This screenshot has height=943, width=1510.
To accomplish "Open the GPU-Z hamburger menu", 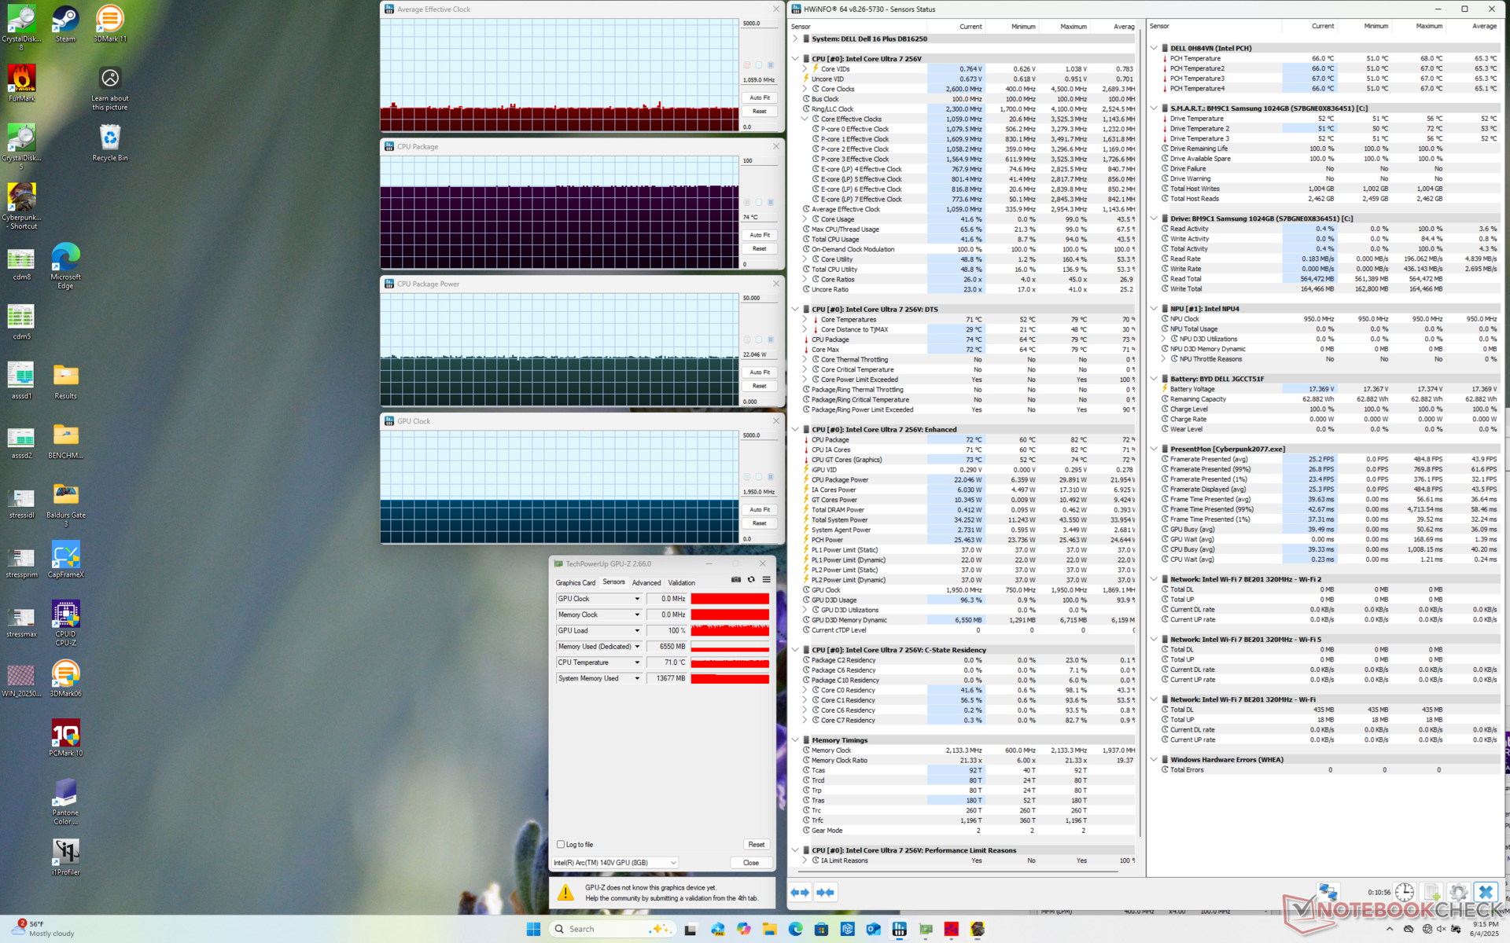I will (766, 579).
